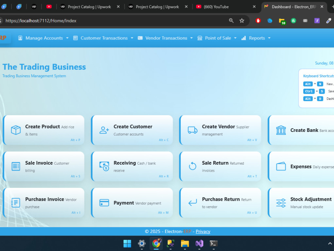Open the Stock Adjustment card
334x251 pixels.
(301, 202)
